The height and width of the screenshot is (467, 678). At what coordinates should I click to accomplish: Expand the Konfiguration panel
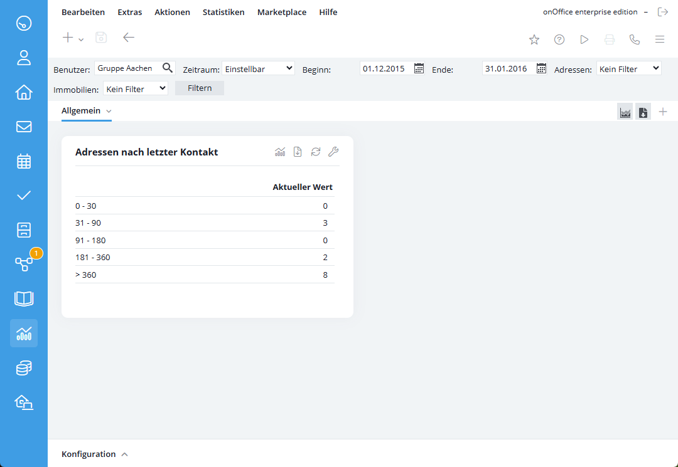point(94,454)
